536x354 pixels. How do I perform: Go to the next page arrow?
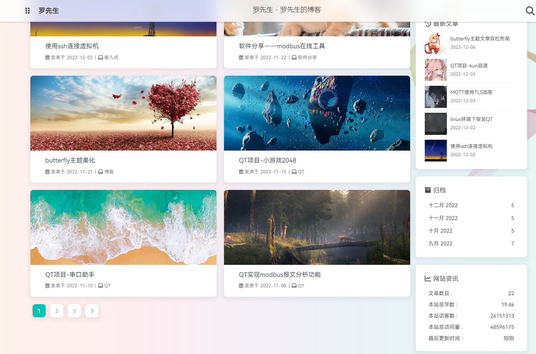pyautogui.click(x=92, y=311)
